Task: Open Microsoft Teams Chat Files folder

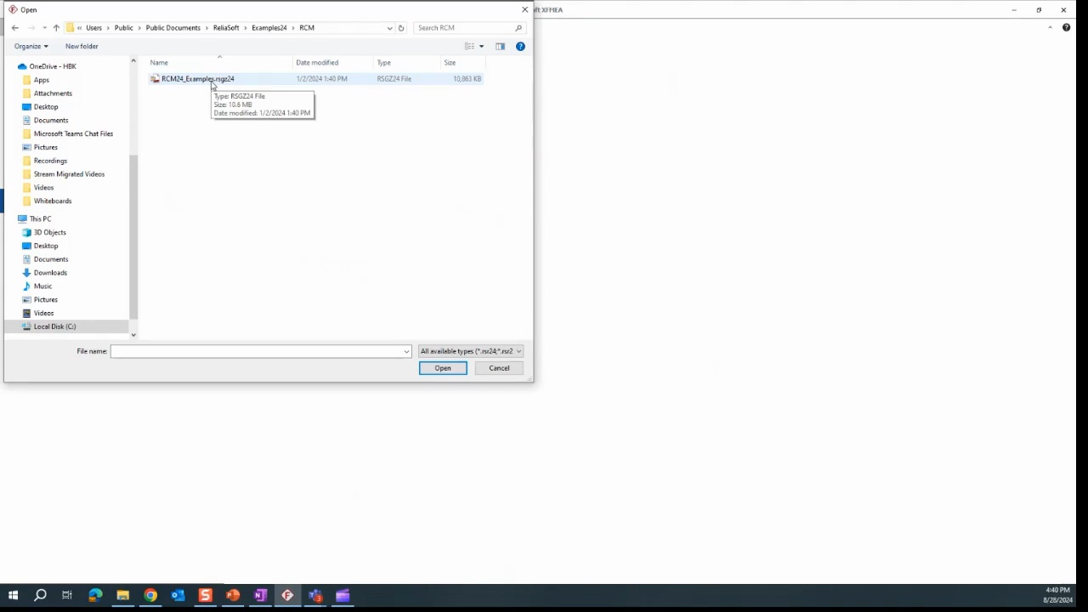Action: pos(73,133)
